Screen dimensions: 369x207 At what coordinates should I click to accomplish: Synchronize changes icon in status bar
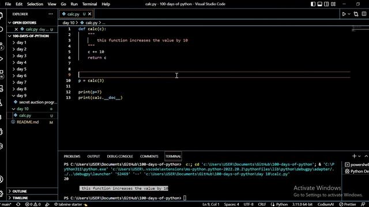point(18,205)
